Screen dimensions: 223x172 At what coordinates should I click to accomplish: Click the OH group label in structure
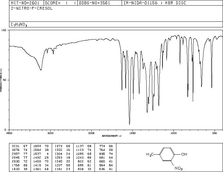[184, 154]
